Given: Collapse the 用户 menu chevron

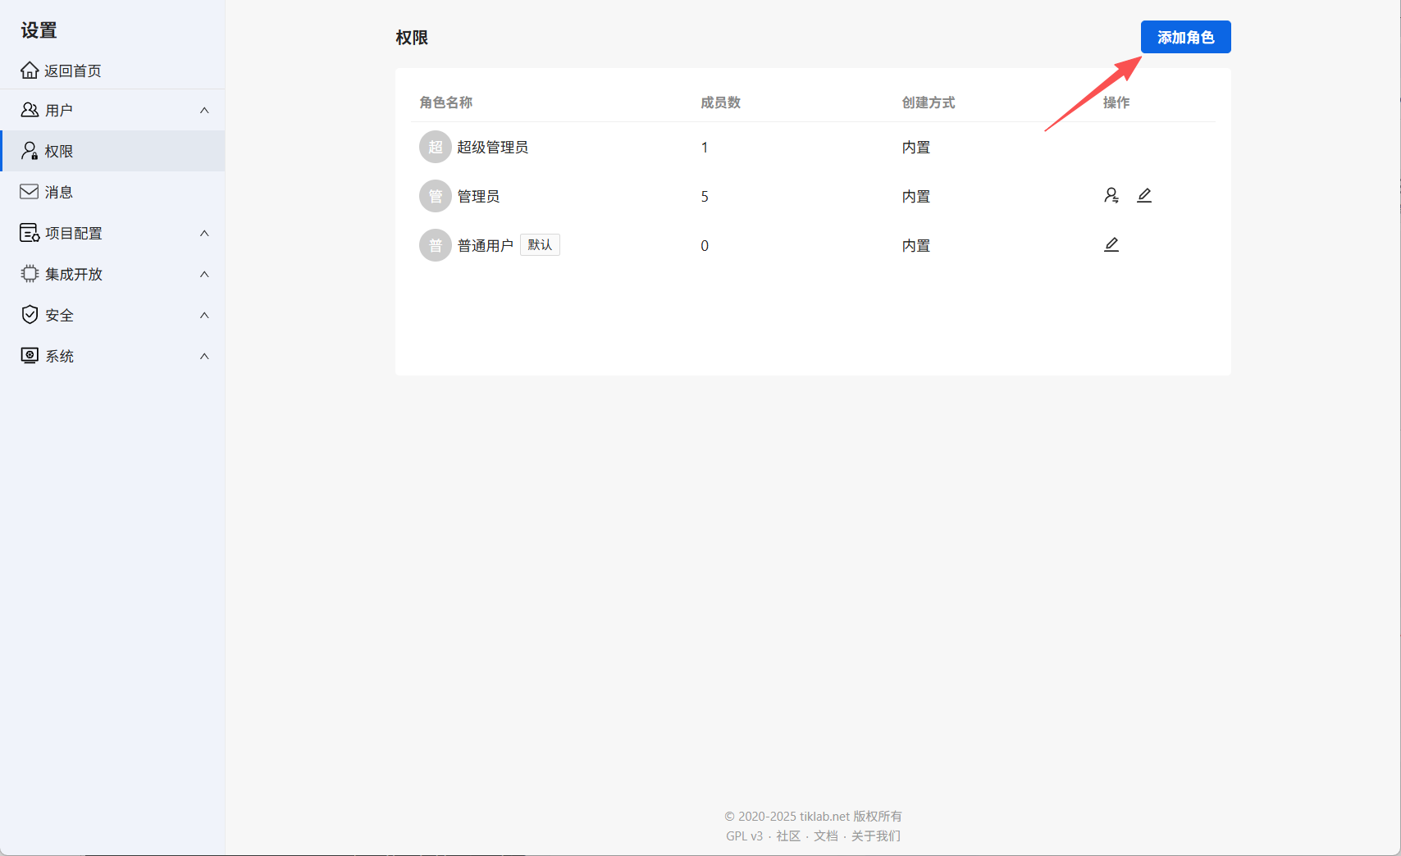Looking at the screenshot, I should tap(204, 110).
